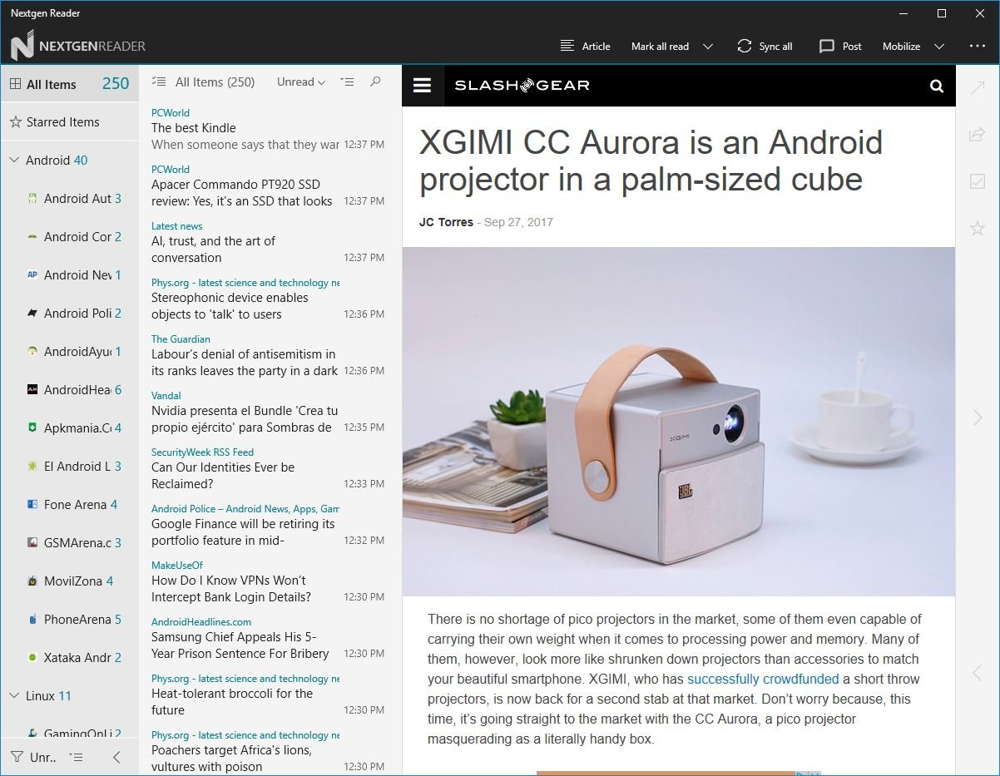The width and height of the screenshot is (1000, 776).
Task: Click the Mark all read button
Action: tap(660, 47)
